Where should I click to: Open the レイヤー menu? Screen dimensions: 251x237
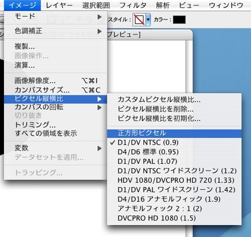click(x=59, y=6)
